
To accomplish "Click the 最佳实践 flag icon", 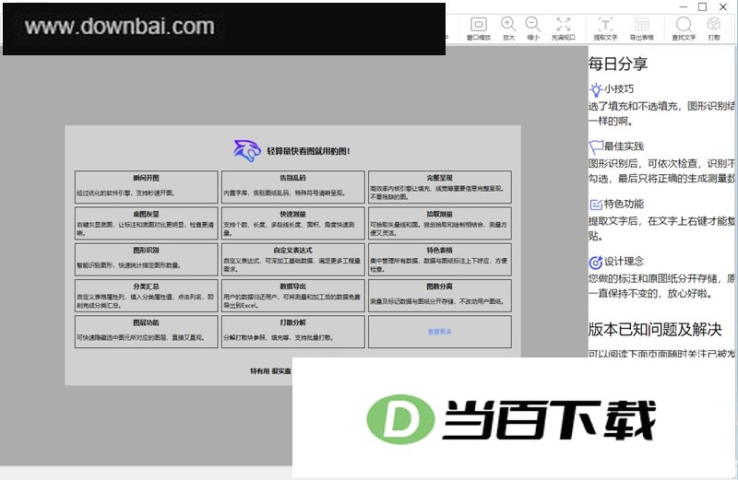I will [x=596, y=146].
